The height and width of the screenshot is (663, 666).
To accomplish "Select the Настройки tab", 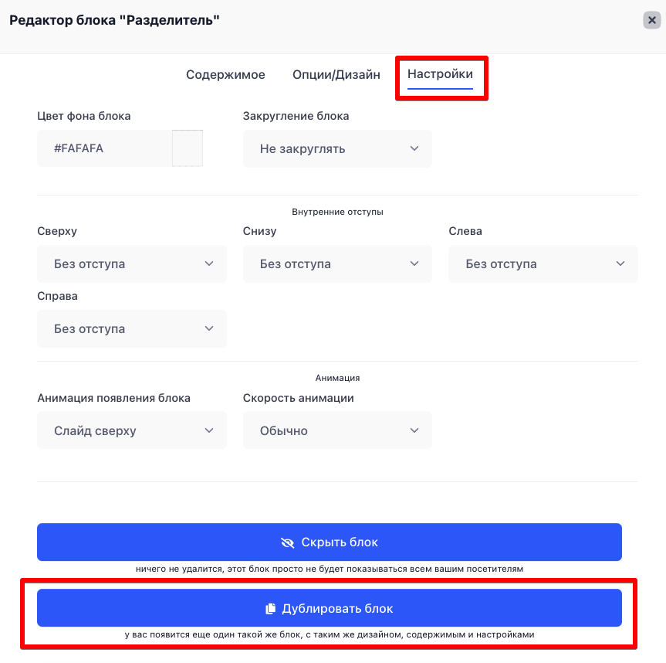I will tap(440, 74).
